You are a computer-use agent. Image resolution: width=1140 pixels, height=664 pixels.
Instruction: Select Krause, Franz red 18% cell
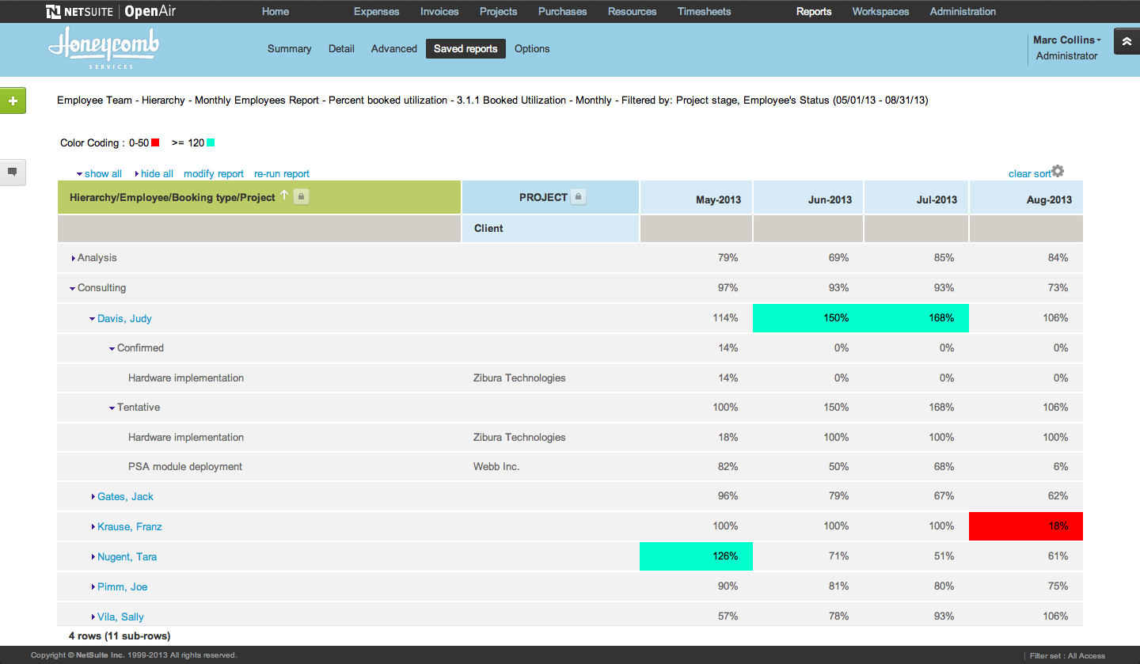coord(1025,526)
